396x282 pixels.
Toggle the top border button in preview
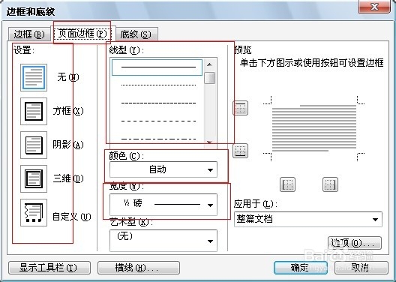240,108
